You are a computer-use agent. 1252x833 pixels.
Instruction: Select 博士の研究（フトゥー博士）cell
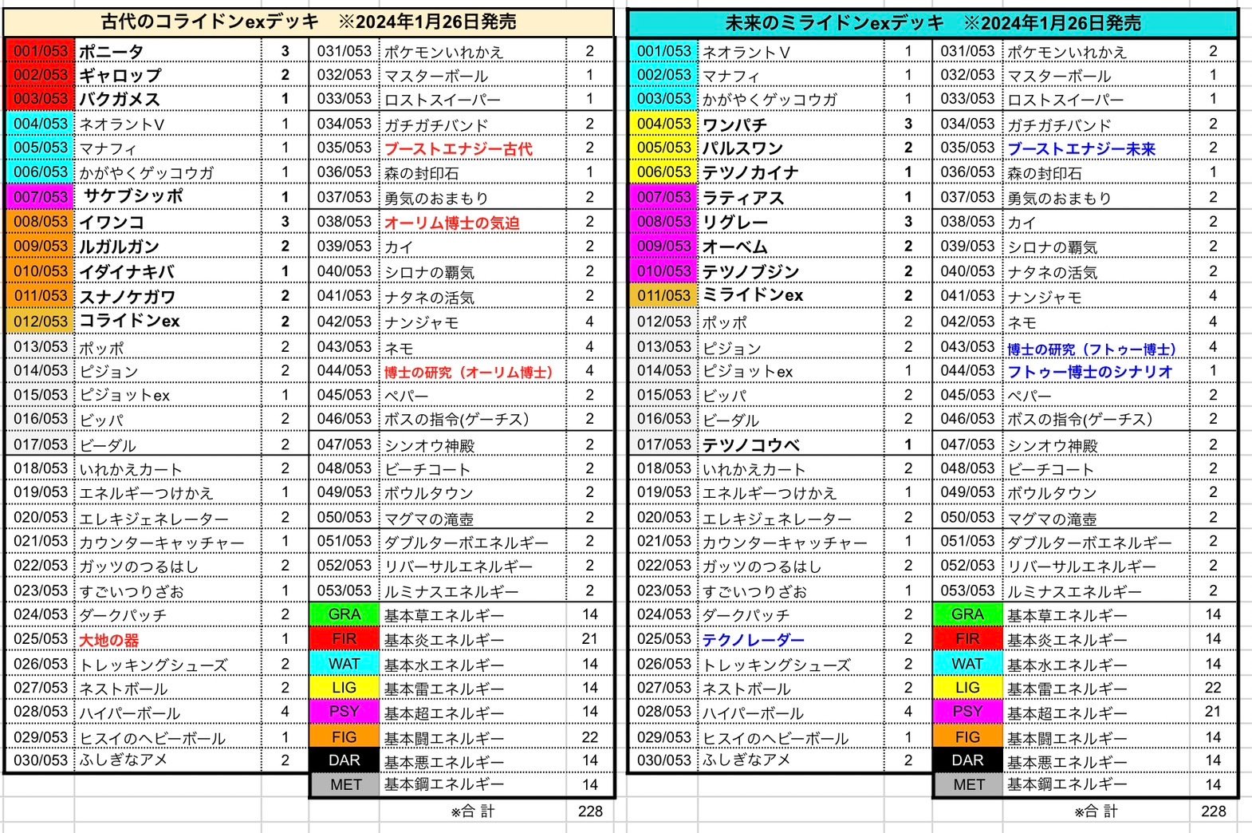[x=1096, y=348]
